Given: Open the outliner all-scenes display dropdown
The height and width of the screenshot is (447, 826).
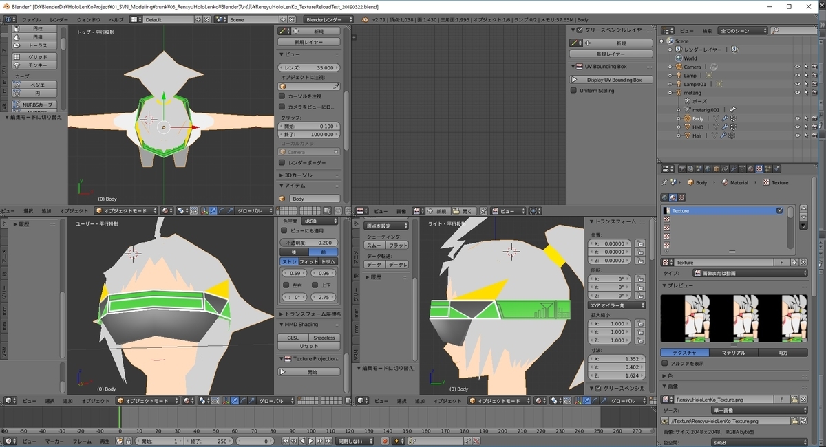Looking at the screenshot, I should (x=741, y=31).
